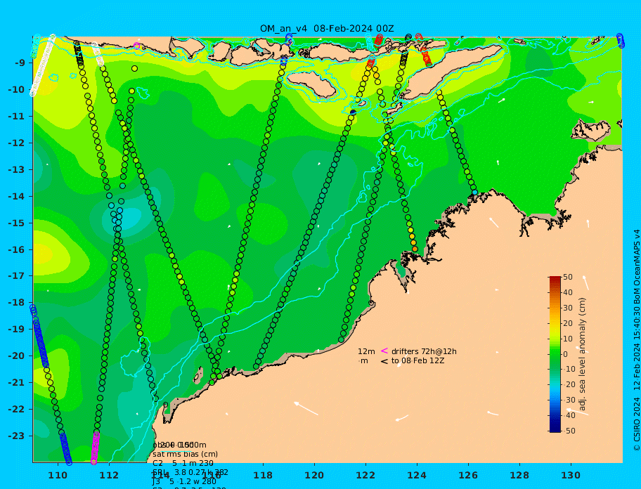Viewport: 641px width, 489px height.
Task: Click the 'adj. sea level anomaly (cm)' colorbar label
Action: [x=583, y=354]
